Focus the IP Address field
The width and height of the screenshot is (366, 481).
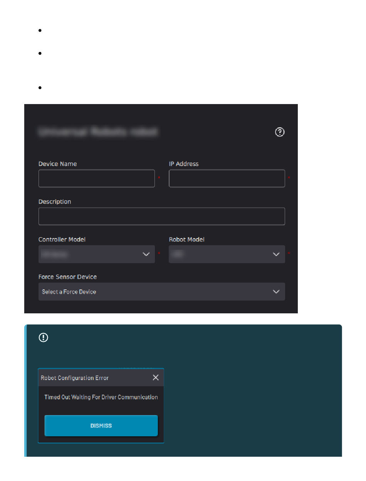227,178
